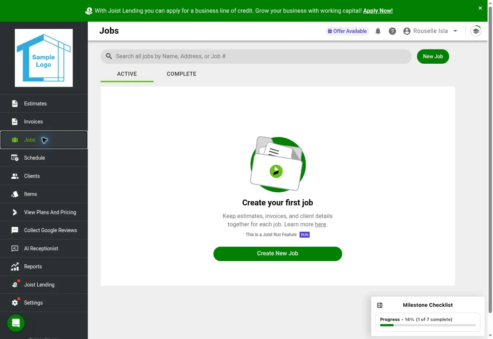Click the Schedule calendar icon in sidebar
Screen dimensions: 493x339
[x=15, y=158]
